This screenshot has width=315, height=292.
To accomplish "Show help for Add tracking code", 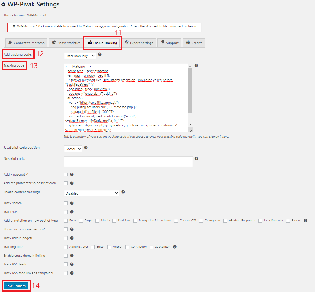I will click(100, 54).
